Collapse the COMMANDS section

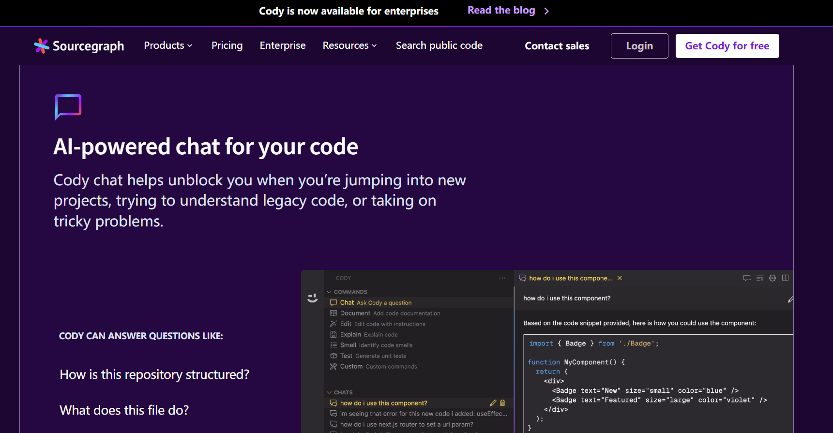click(x=330, y=292)
